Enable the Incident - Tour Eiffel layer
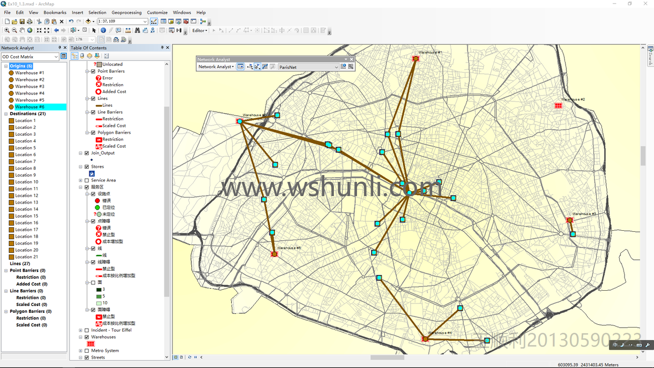Viewport: 654px width, 368px height. [87, 330]
